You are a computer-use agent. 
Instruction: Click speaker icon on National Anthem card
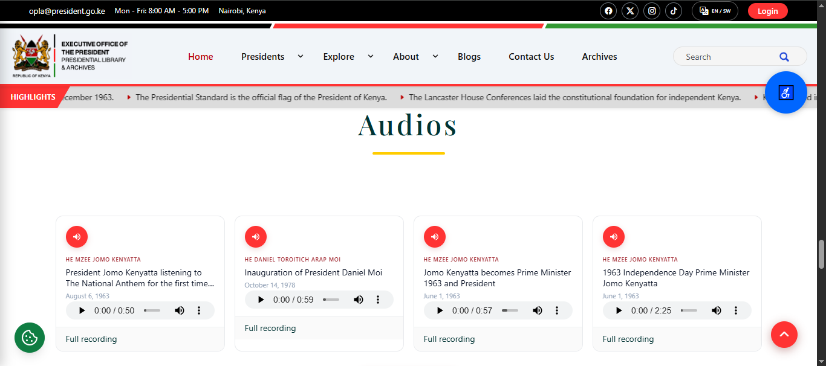point(77,237)
